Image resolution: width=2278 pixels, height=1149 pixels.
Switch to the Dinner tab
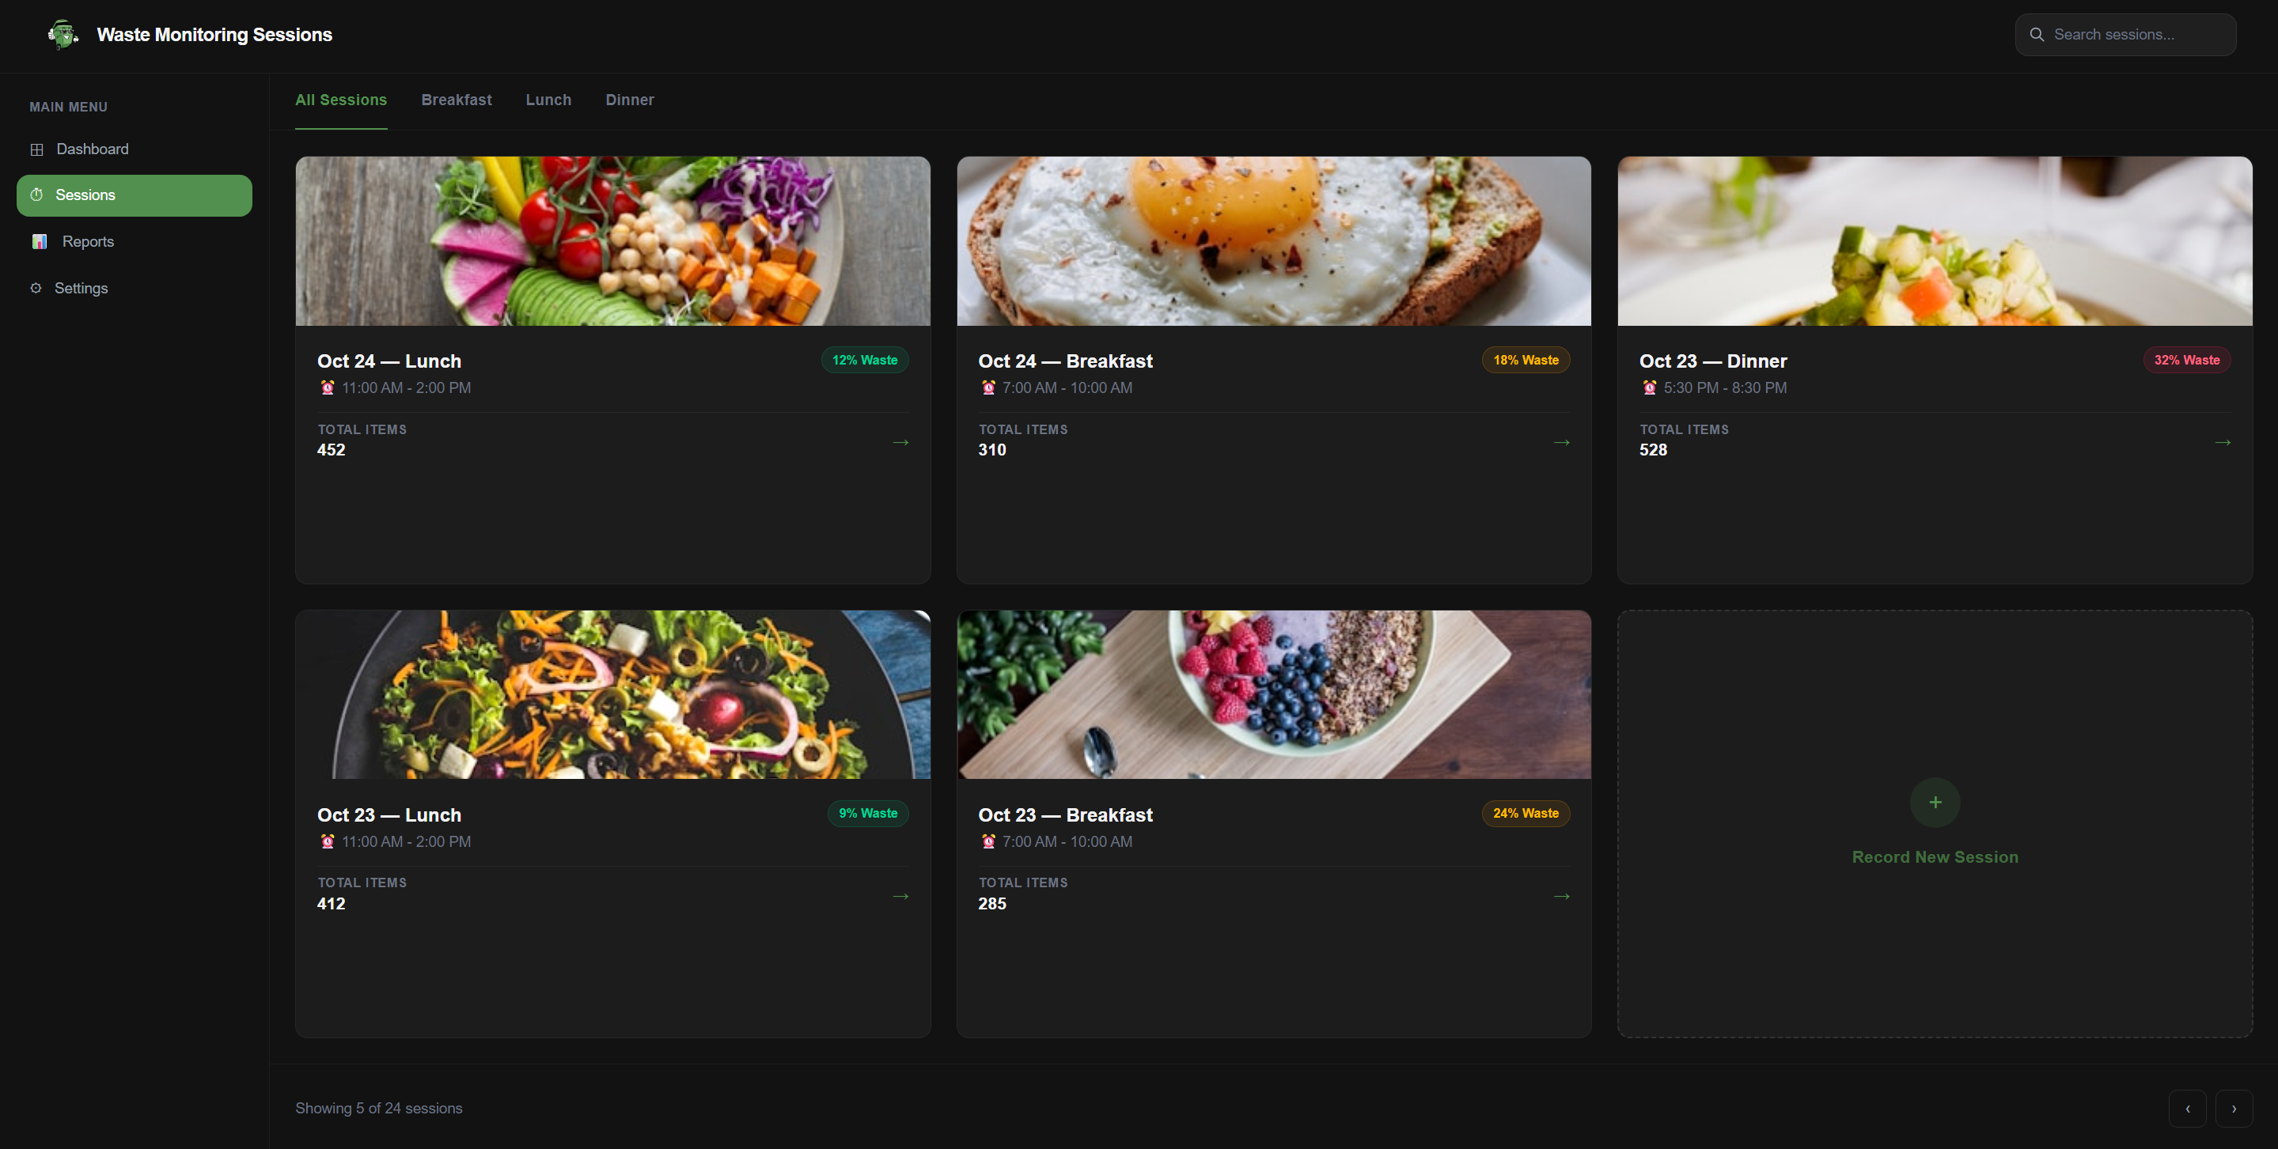coord(630,100)
